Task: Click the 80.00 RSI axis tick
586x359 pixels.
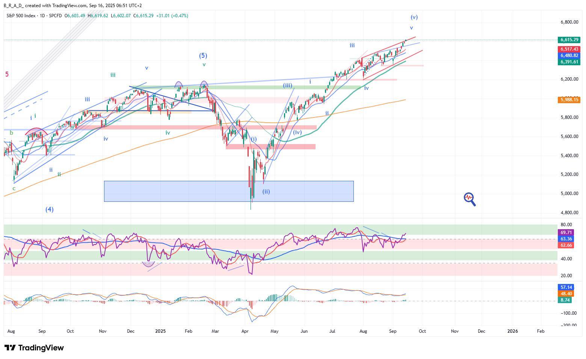Action: click(x=566, y=225)
